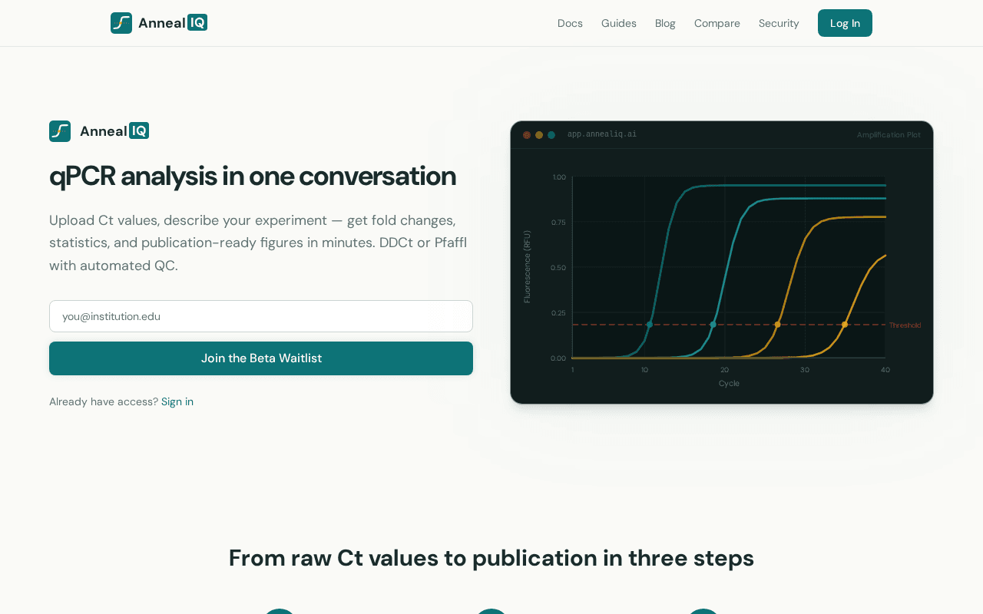Image resolution: width=983 pixels, height=614 pixels.
Task: Open the Compare navigation item
Action: tap(717, 23)
